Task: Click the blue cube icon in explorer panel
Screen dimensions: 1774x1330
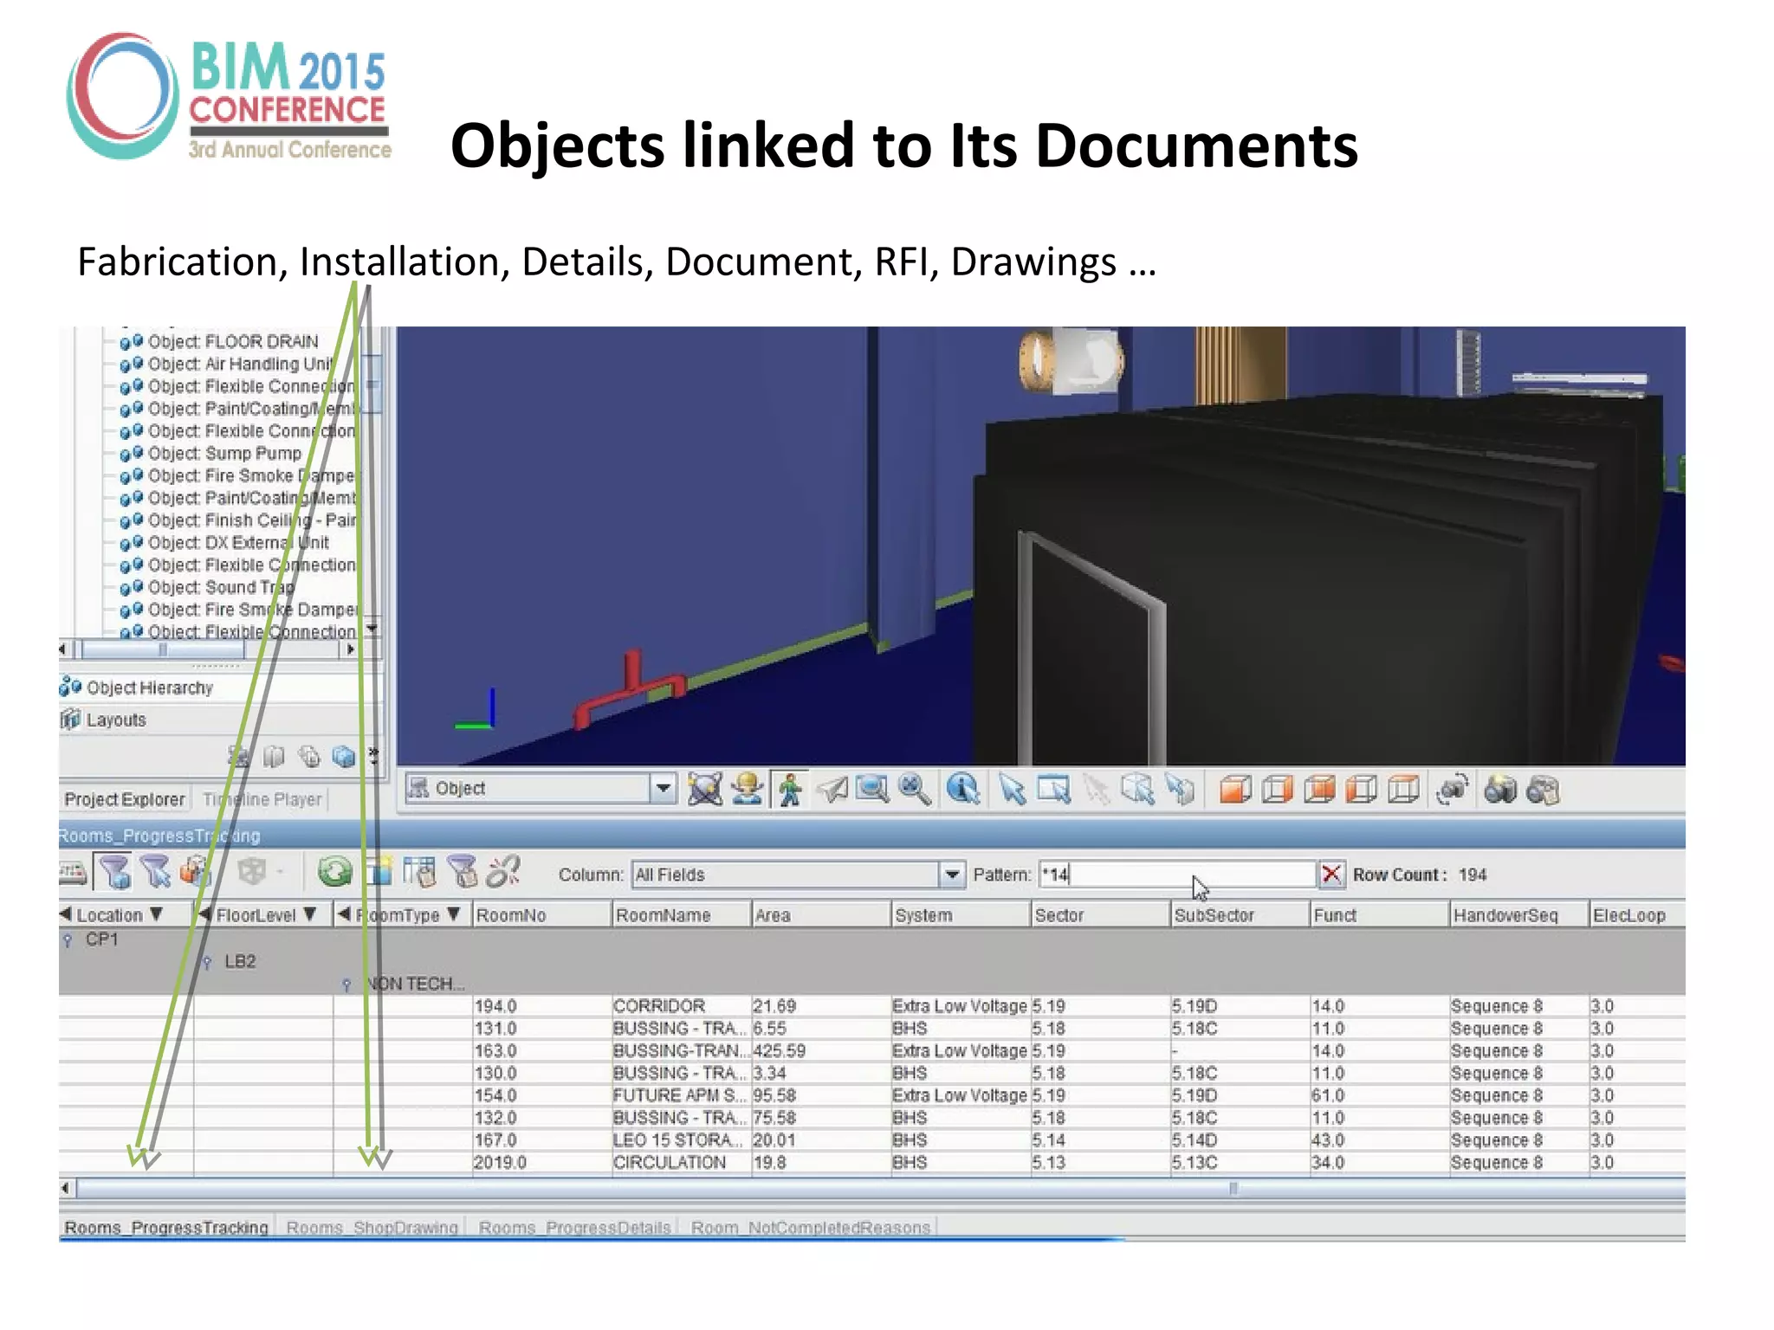Action: [344, 757]
